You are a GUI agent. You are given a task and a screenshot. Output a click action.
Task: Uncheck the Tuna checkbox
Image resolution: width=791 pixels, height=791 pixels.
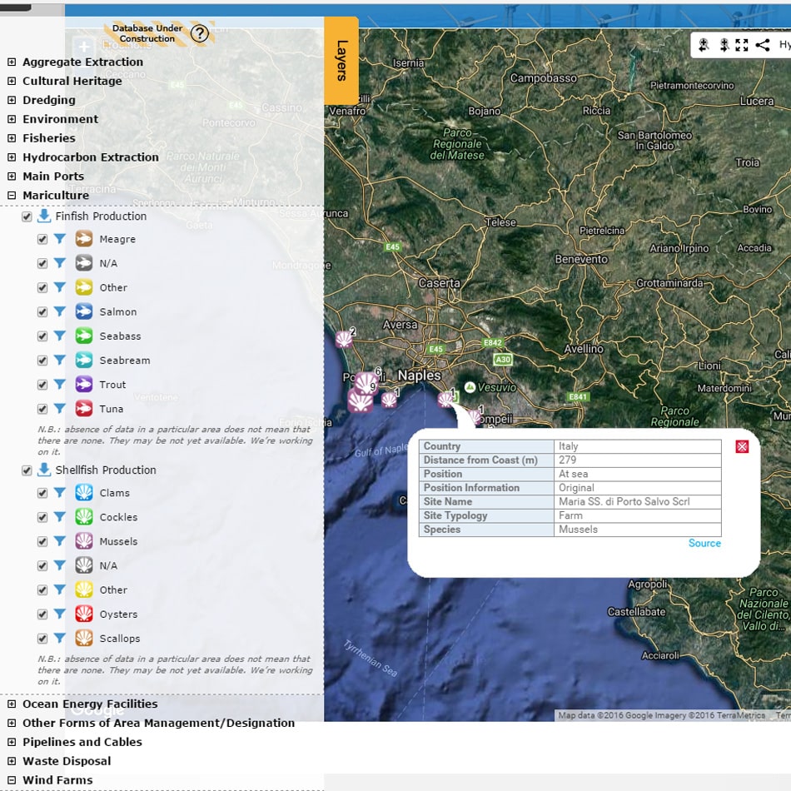pyautogui.click(x=42, y=409)
